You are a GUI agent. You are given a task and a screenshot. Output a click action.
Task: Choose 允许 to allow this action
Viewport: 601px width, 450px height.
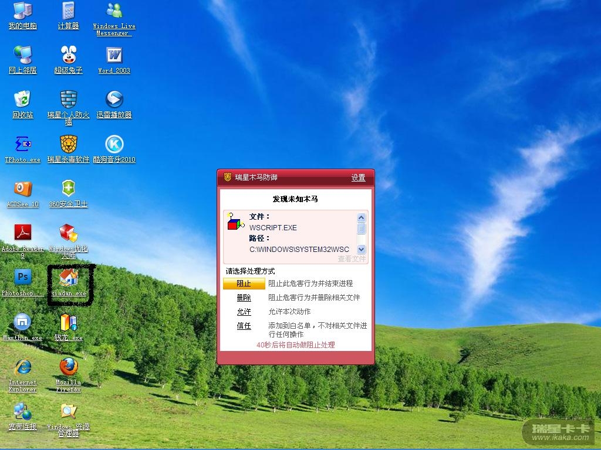244,312
